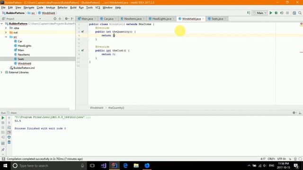Click the Pause Output icon in Run panel
Viewport: 303px width, 170px height.
(3, 127)
